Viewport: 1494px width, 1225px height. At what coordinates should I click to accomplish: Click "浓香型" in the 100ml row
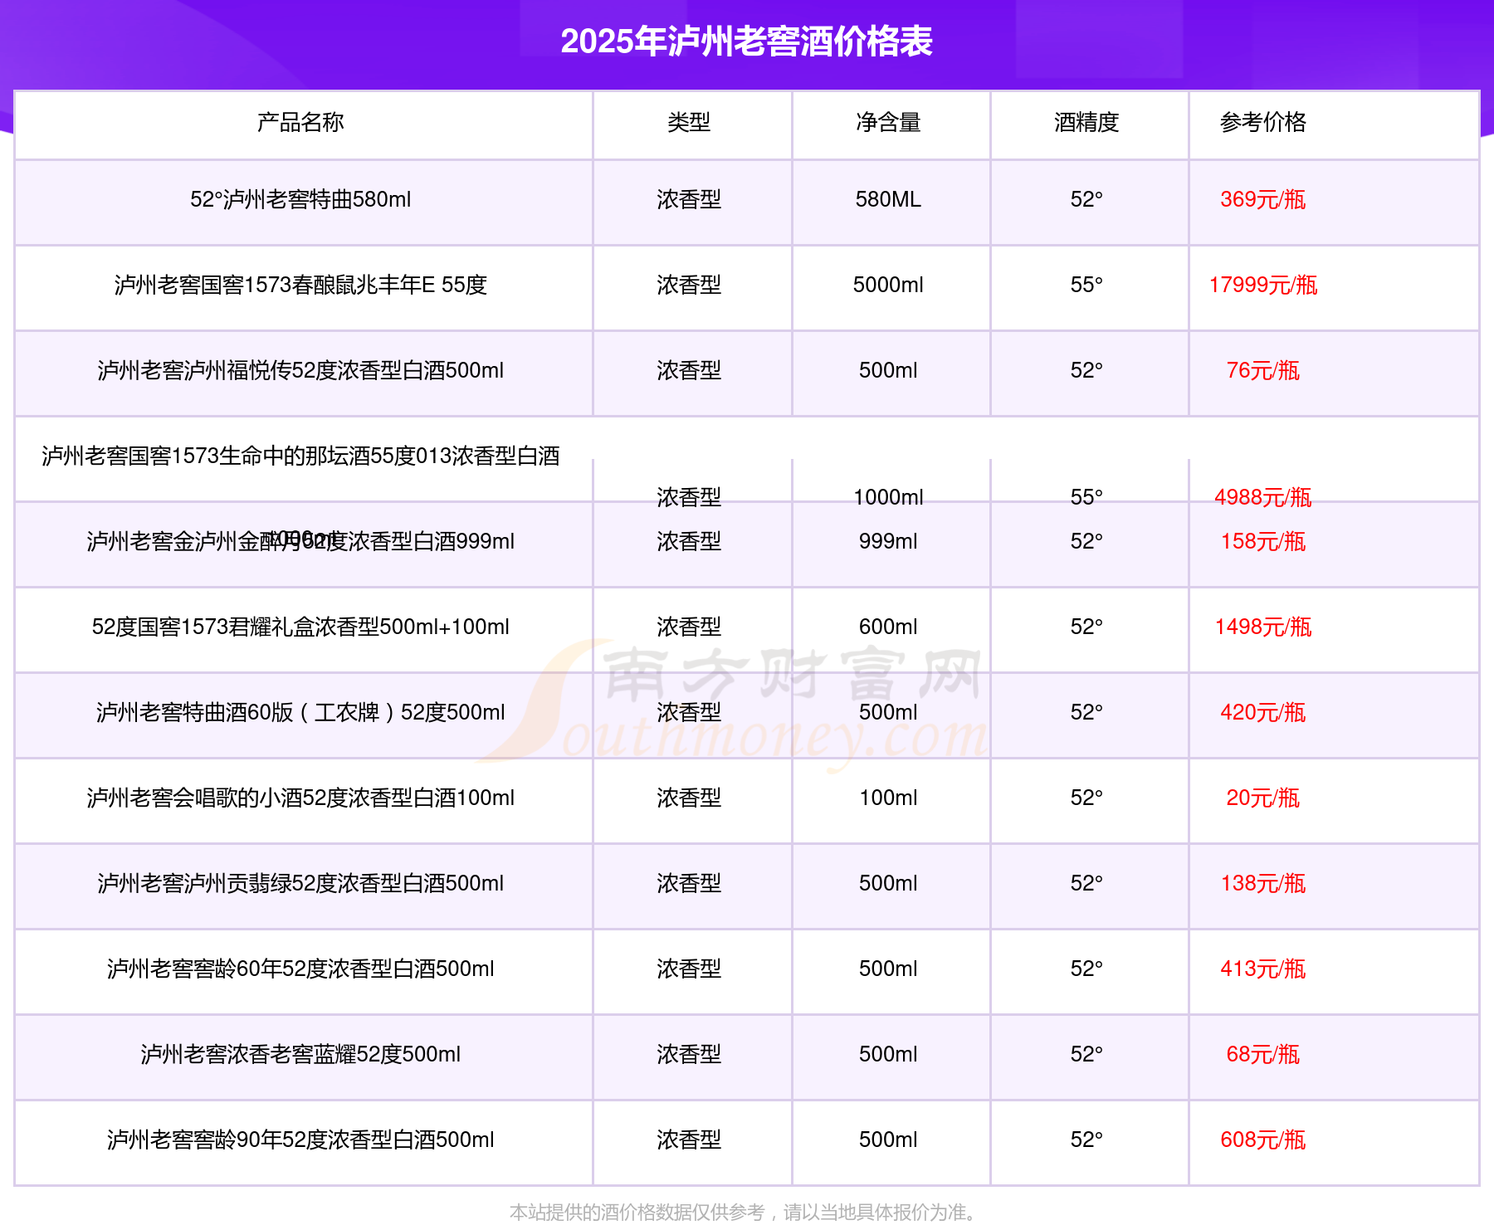pyautogui.click(x=689, y=798)
